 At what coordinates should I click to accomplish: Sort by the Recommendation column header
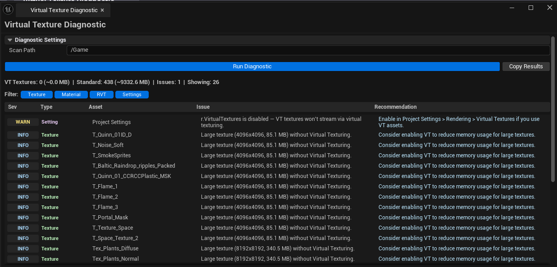pos(396,107)
